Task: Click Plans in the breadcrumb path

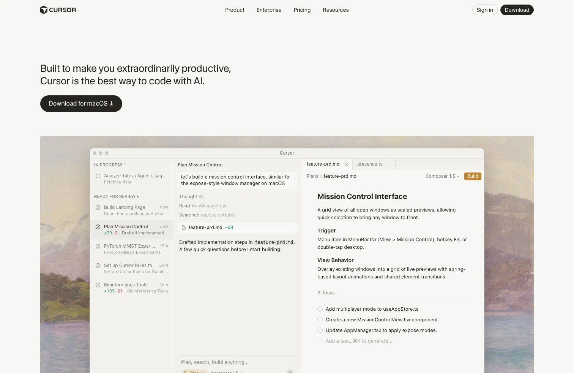Action: pos(312,176)
